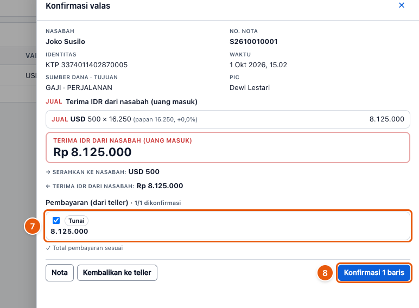The image size is (419, 308).
Task: Click the time 1 Okt 2026, 15.02
Action: tap(258, 65)
